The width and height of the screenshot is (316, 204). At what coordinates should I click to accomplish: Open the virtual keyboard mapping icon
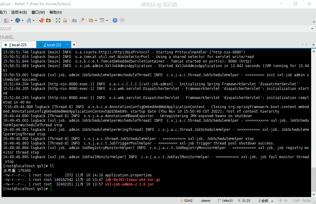point(74,20)
